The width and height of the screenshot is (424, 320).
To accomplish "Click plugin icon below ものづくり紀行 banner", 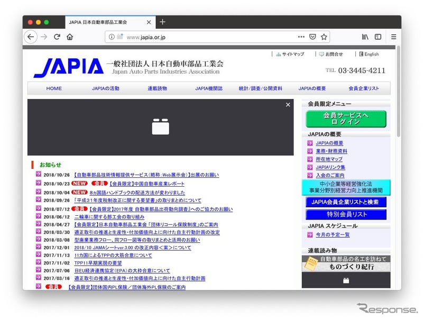I will point(346,280).
